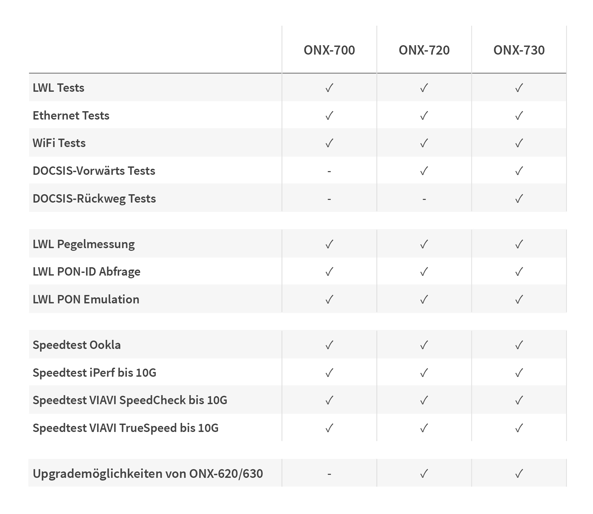The width and height of the screenshot is (593, 514).
Task: Click Upgrademöglichkeiten dash under ONX-700
Action: click(x=329, y=474)
